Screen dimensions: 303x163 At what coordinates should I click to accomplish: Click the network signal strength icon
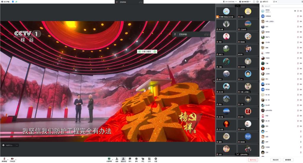(x=16, y=1)
